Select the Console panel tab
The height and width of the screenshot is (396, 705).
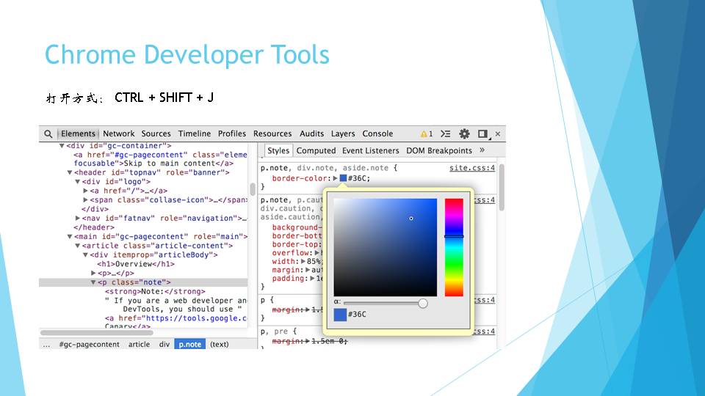(377, 134)
